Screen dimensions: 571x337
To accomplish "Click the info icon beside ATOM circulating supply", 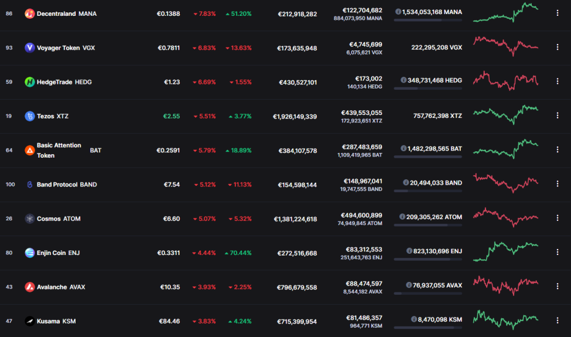I will (402, 217).
